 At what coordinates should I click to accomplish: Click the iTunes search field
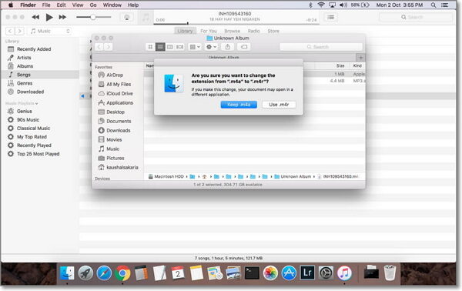(416, 18)
